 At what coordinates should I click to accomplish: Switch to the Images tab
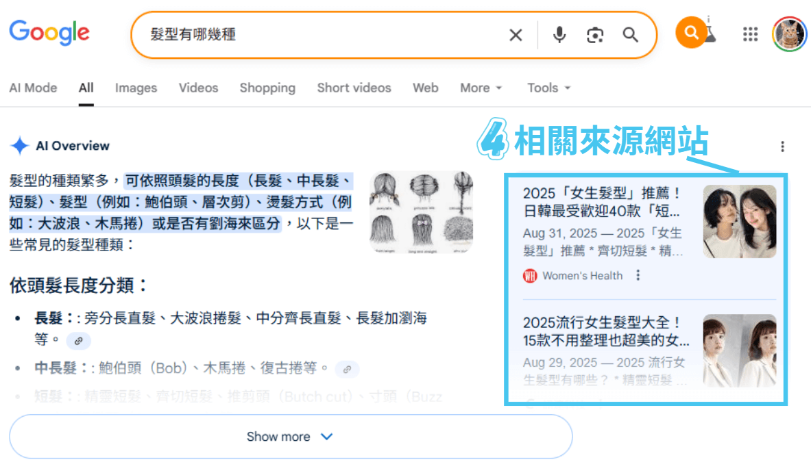tap(136, 88)
